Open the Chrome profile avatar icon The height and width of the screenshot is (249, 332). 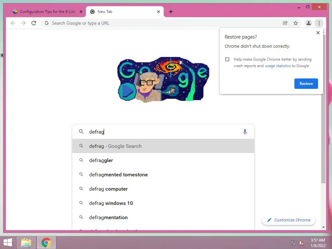point(309,23)
